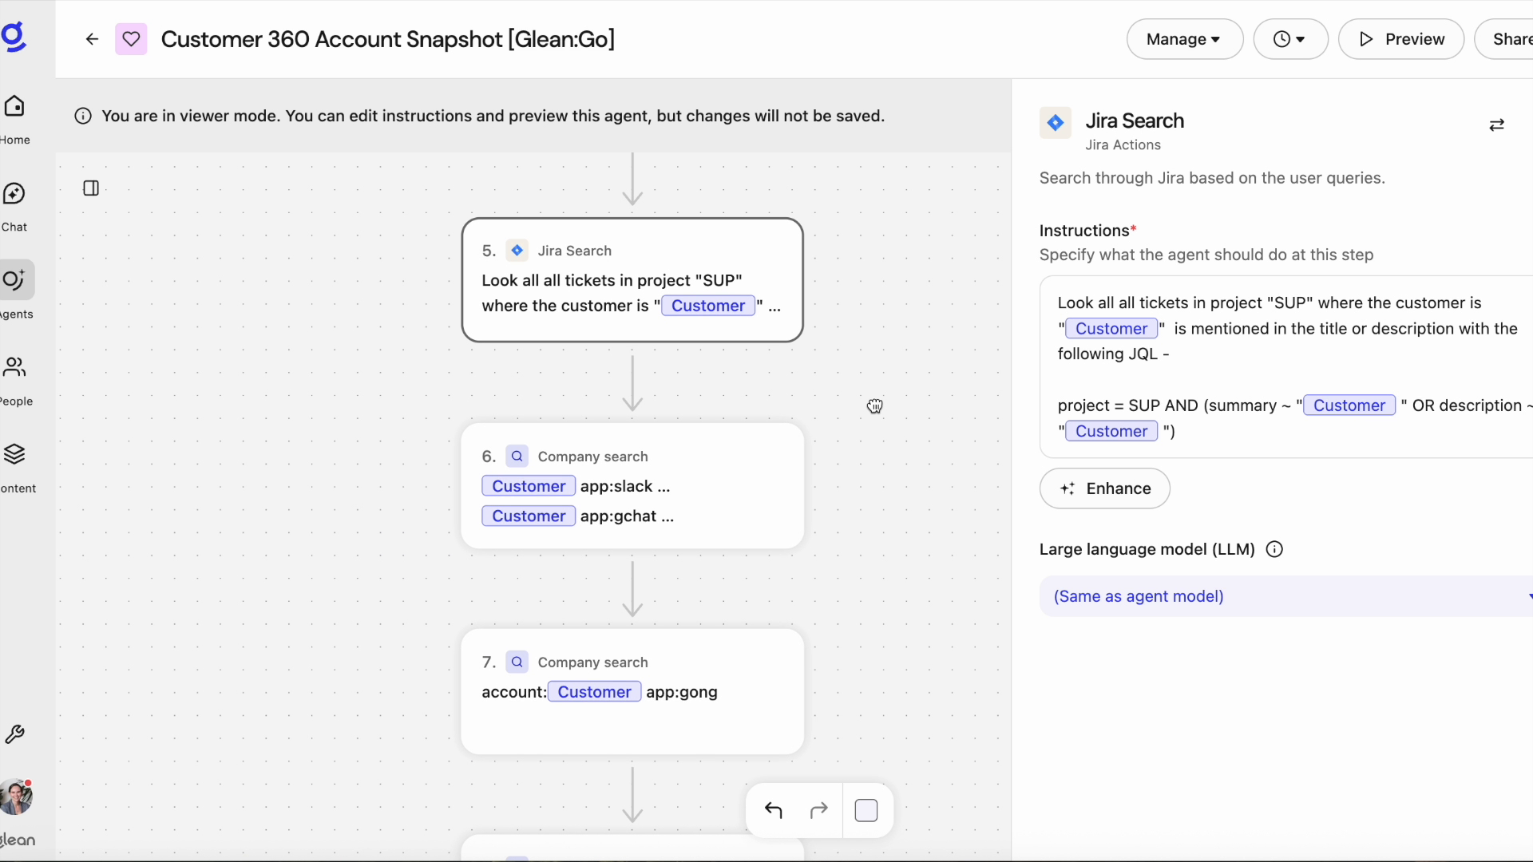Image resolution: width=1533 pixels, height=862 pixels.
Task: Click the undo arrow
Action: point(773,810)
